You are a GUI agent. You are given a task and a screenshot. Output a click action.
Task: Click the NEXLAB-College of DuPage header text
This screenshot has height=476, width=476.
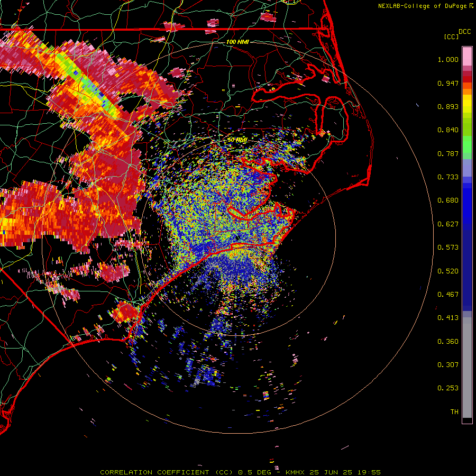pos(422,6)
